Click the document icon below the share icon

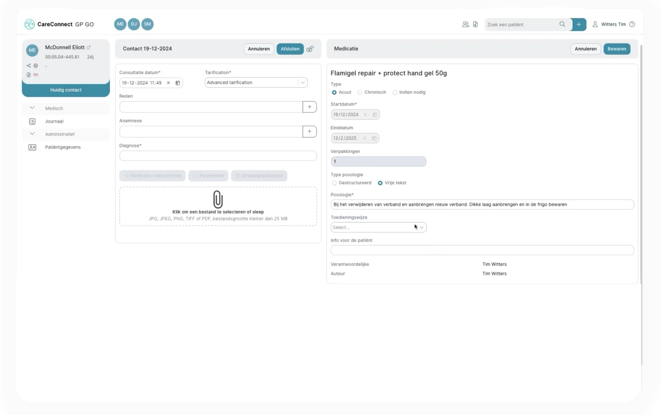pyautogui.click(x=29, y=74)
